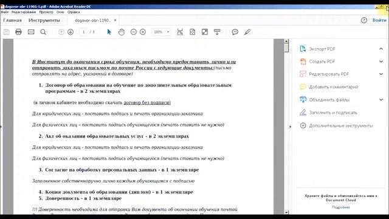Viewport: 389px width, 219px height.
Task: Open Объединить файлы tool
Action: tap(329, 100)
